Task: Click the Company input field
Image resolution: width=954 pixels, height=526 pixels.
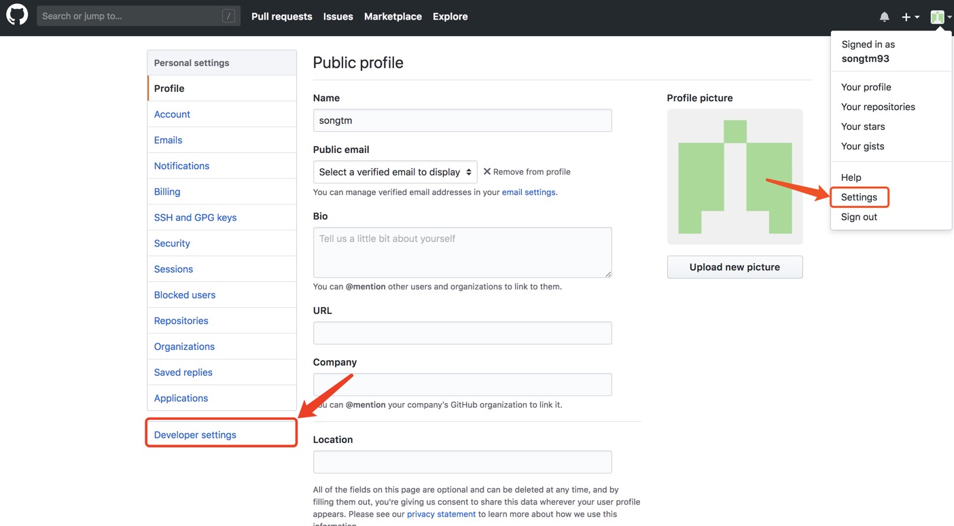Action: coord(462,385)
